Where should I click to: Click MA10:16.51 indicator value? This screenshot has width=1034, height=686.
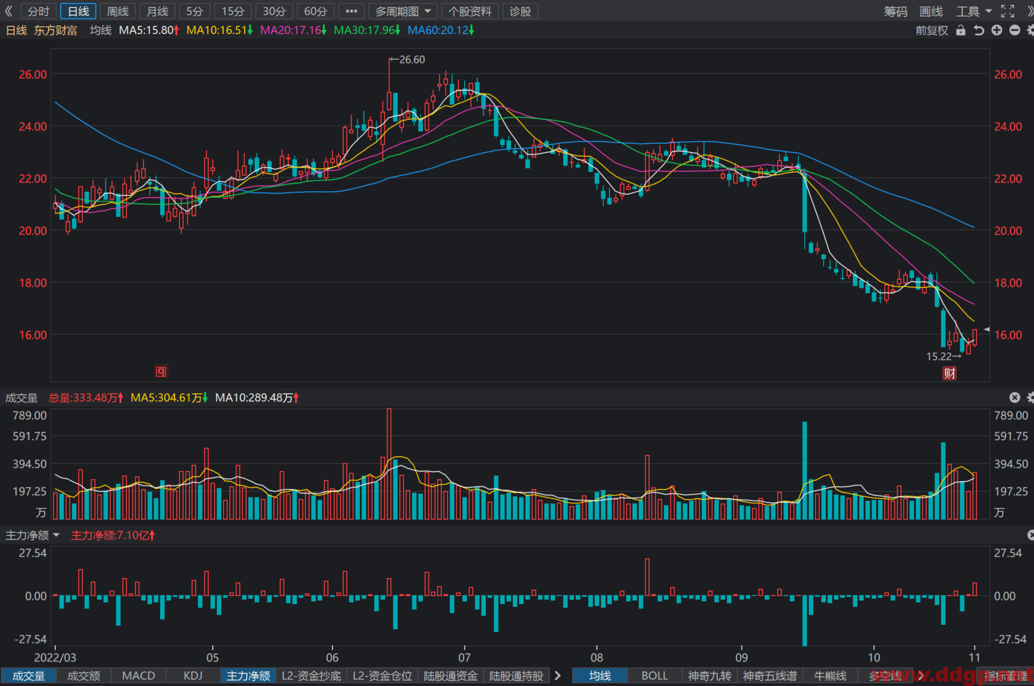tap(220, 30)
